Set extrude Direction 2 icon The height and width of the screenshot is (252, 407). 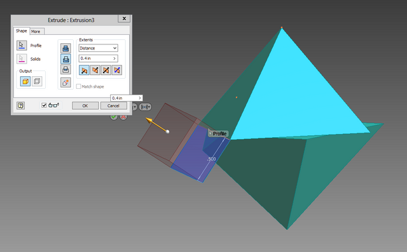[x=95, y=70]
